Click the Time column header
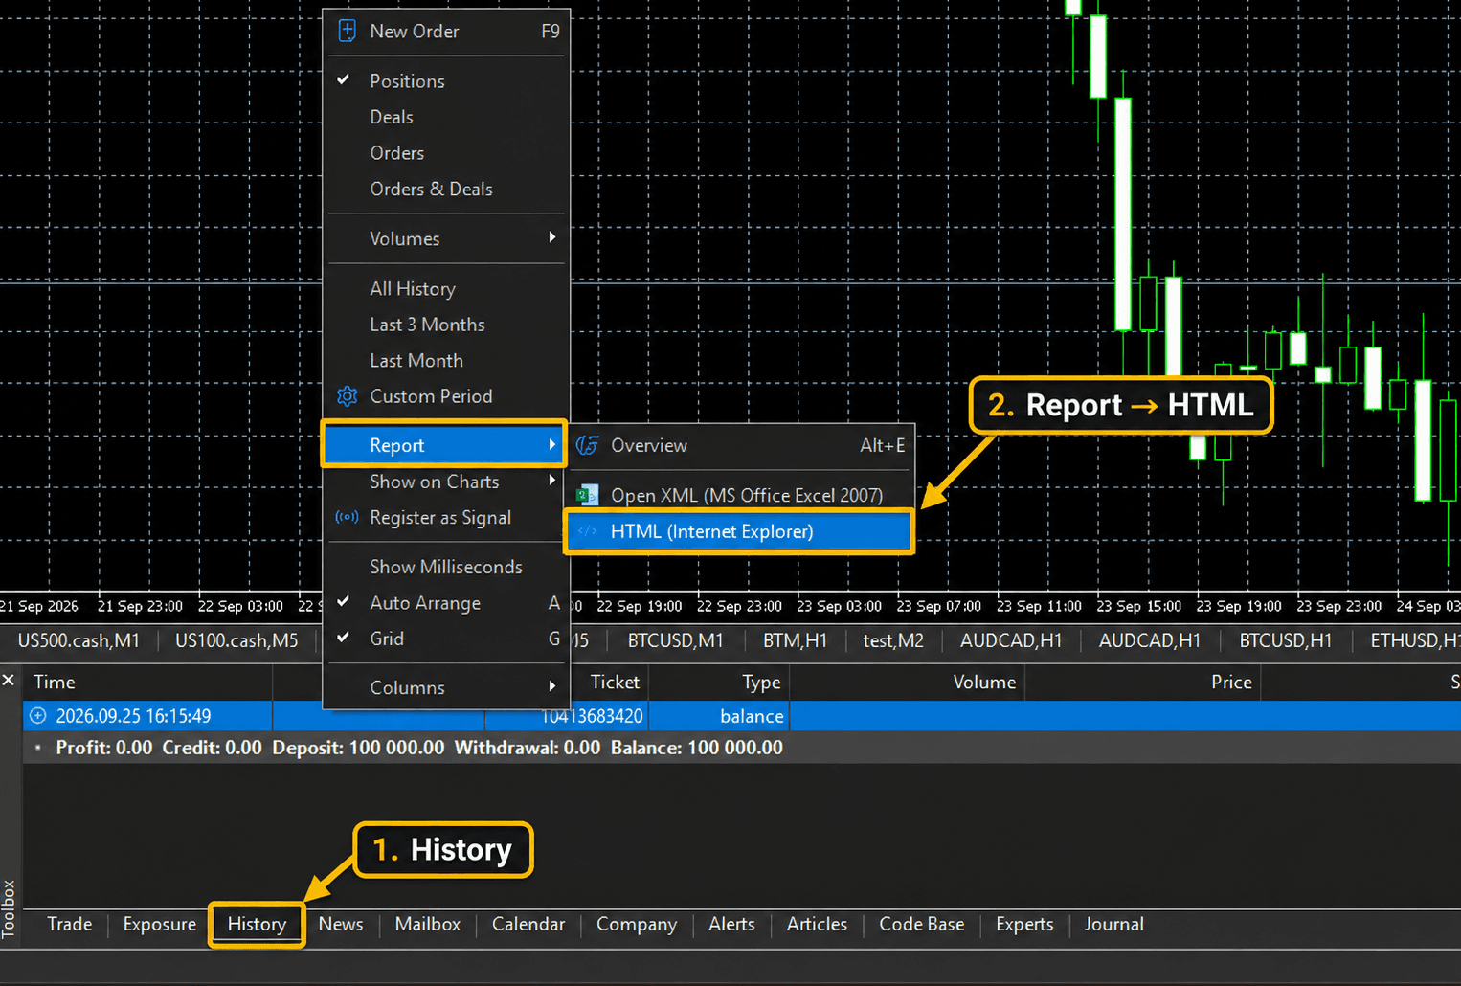 coord(147,682)
